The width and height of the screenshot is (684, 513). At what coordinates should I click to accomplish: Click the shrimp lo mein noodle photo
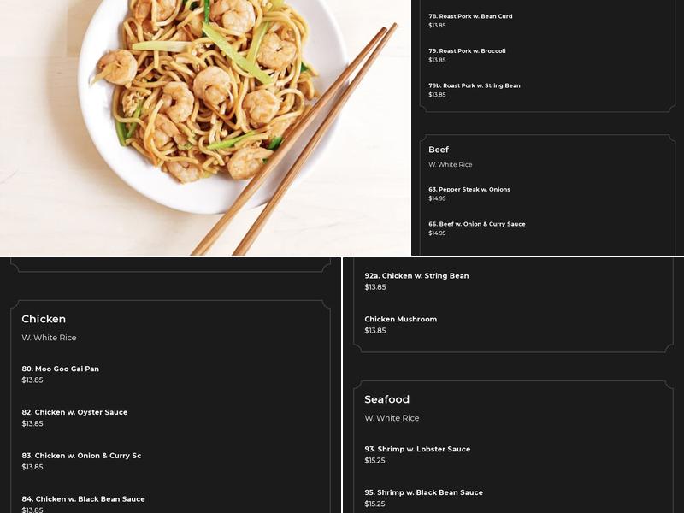[205, 127]
